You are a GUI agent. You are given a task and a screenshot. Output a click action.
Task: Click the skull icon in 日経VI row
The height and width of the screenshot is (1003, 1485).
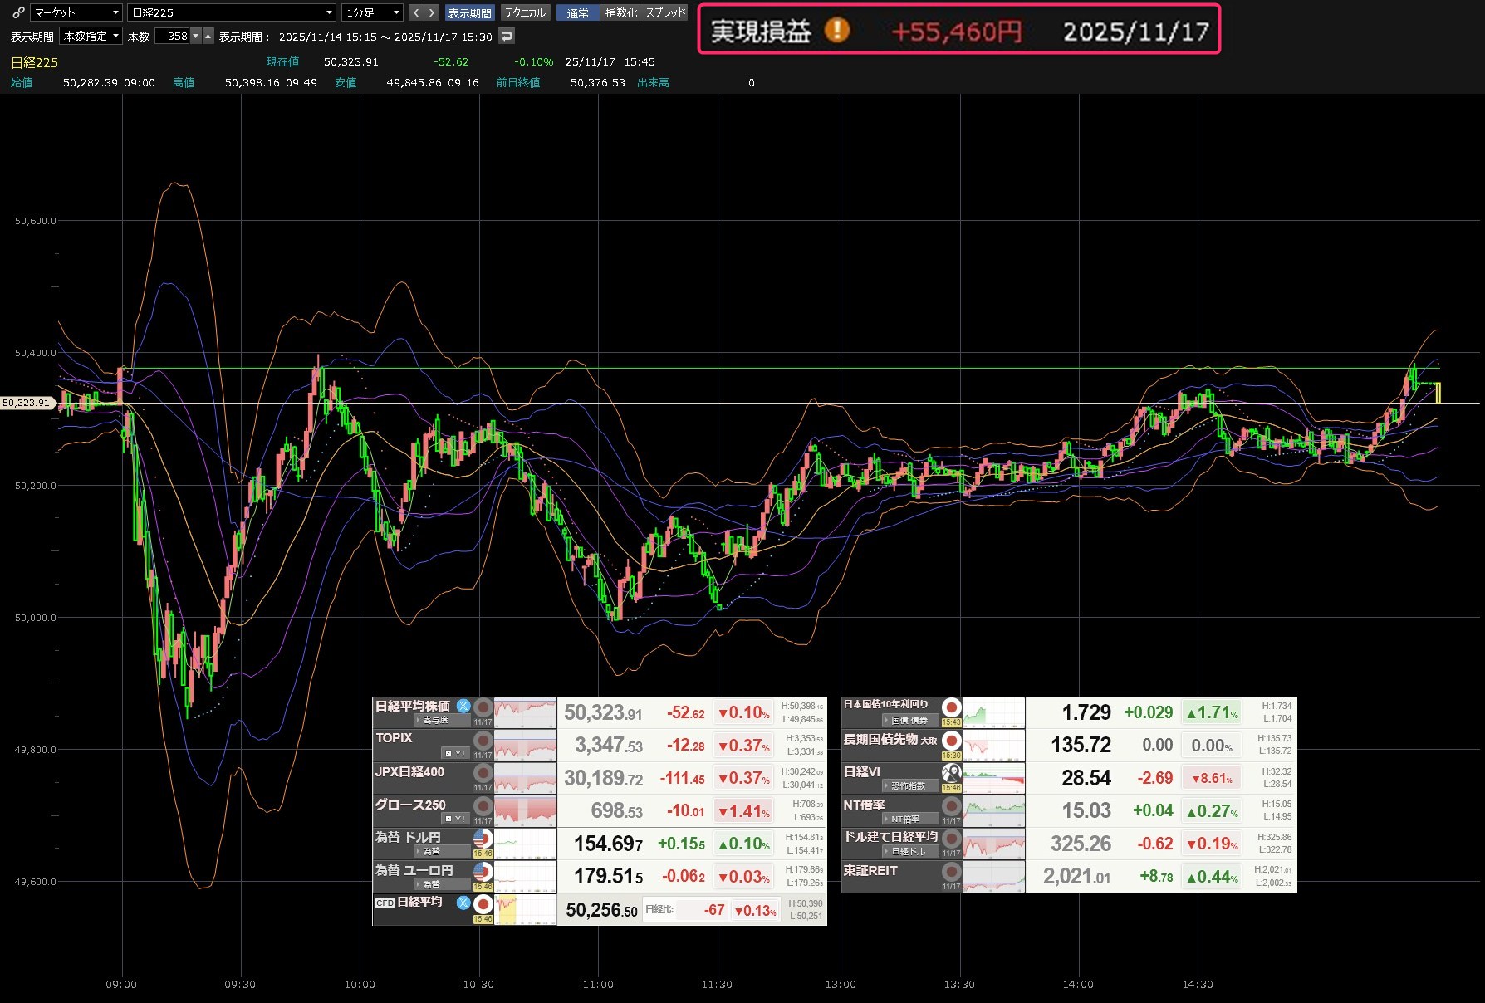click(x=951, y=773)
